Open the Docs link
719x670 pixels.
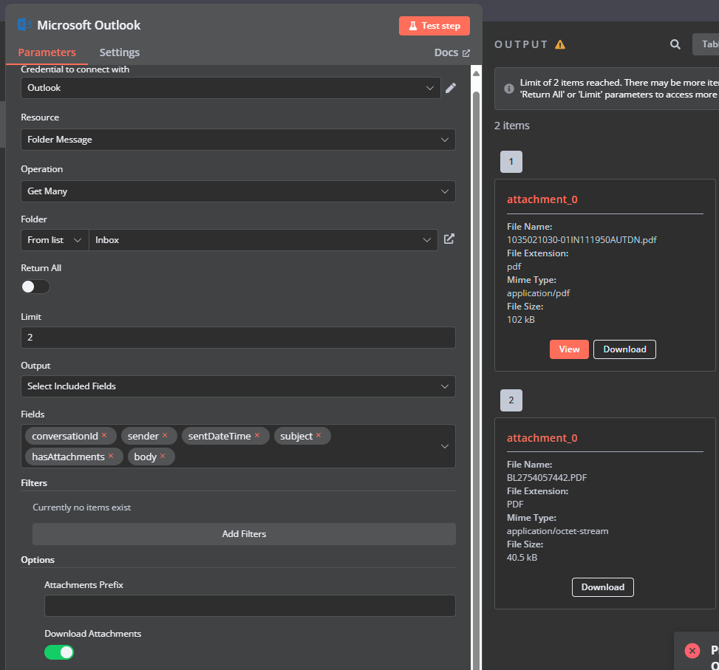451,52
